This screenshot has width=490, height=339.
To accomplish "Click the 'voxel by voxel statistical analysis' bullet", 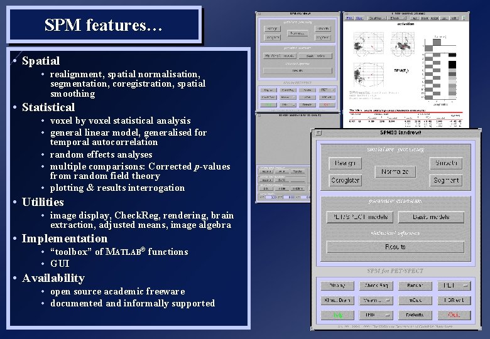I will coord(121,121).
